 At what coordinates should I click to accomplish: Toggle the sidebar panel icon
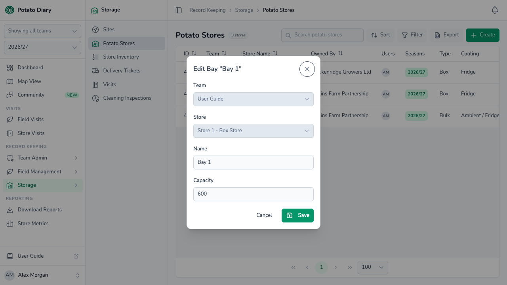pos(179,10)
